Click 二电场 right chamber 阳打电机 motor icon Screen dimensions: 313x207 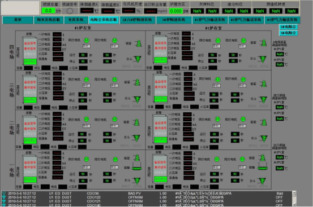243,120
